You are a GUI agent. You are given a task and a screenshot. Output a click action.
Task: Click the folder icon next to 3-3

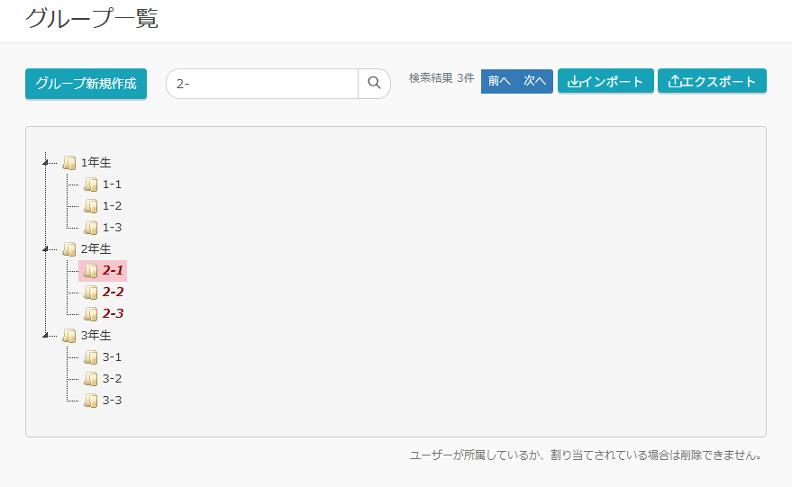point(91,401)
